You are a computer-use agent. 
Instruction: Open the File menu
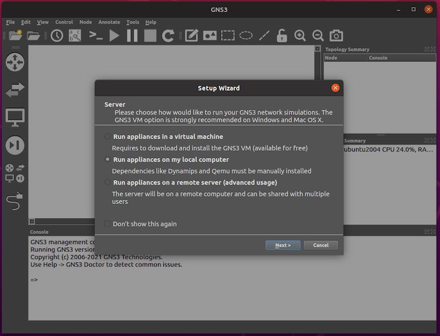(x=10, y=22)
